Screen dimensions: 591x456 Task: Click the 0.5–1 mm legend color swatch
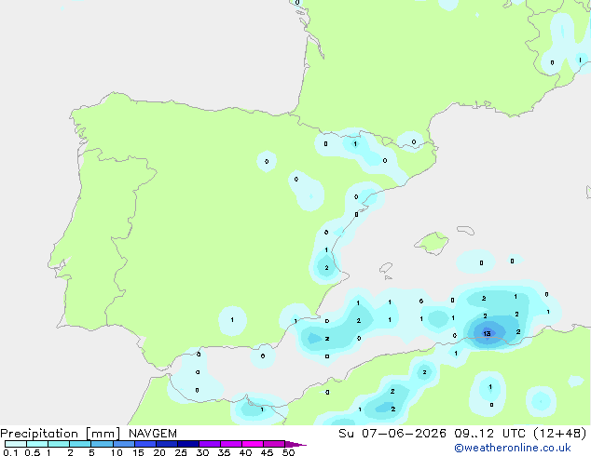click(x=37, y=444)
